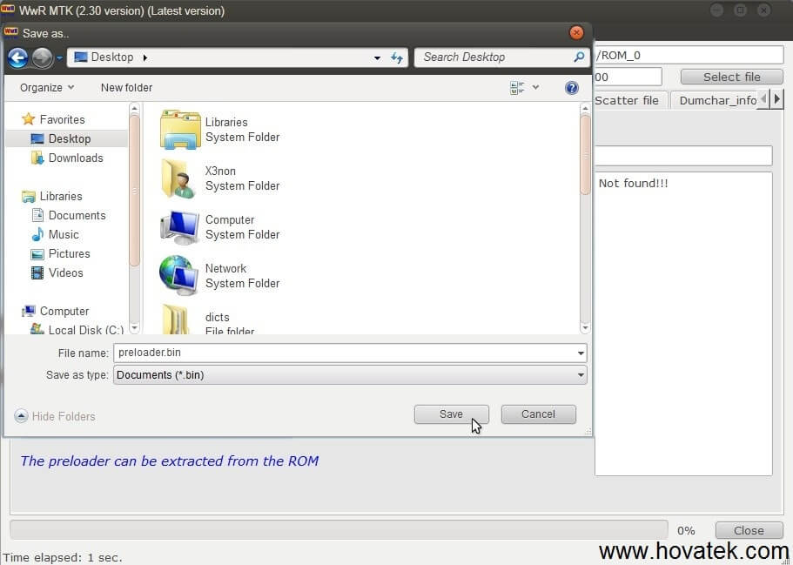
Task: Open the help icon in dialog
Action: click(572, 88)
